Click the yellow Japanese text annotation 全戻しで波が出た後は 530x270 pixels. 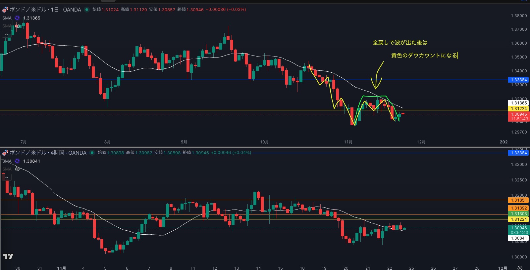pyautogui.click(x=400, y=43)
